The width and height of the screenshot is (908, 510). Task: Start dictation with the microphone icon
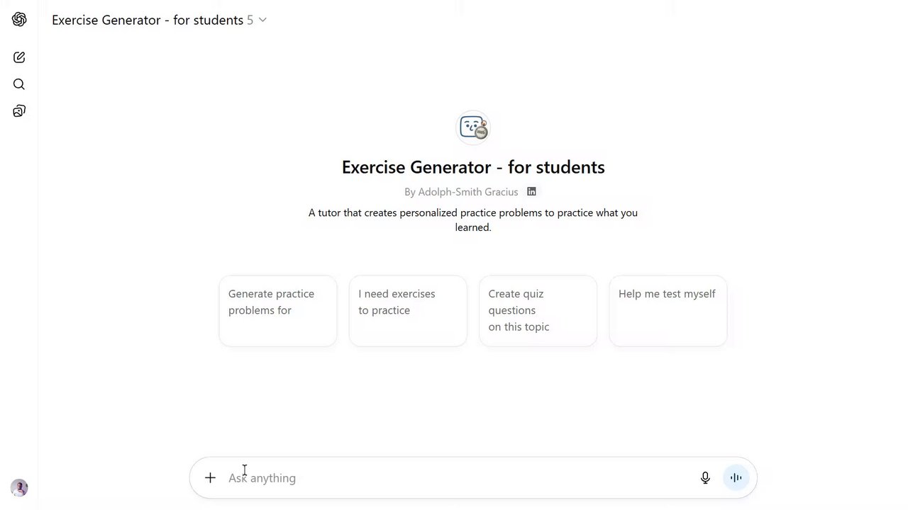(x=705, y=477)
